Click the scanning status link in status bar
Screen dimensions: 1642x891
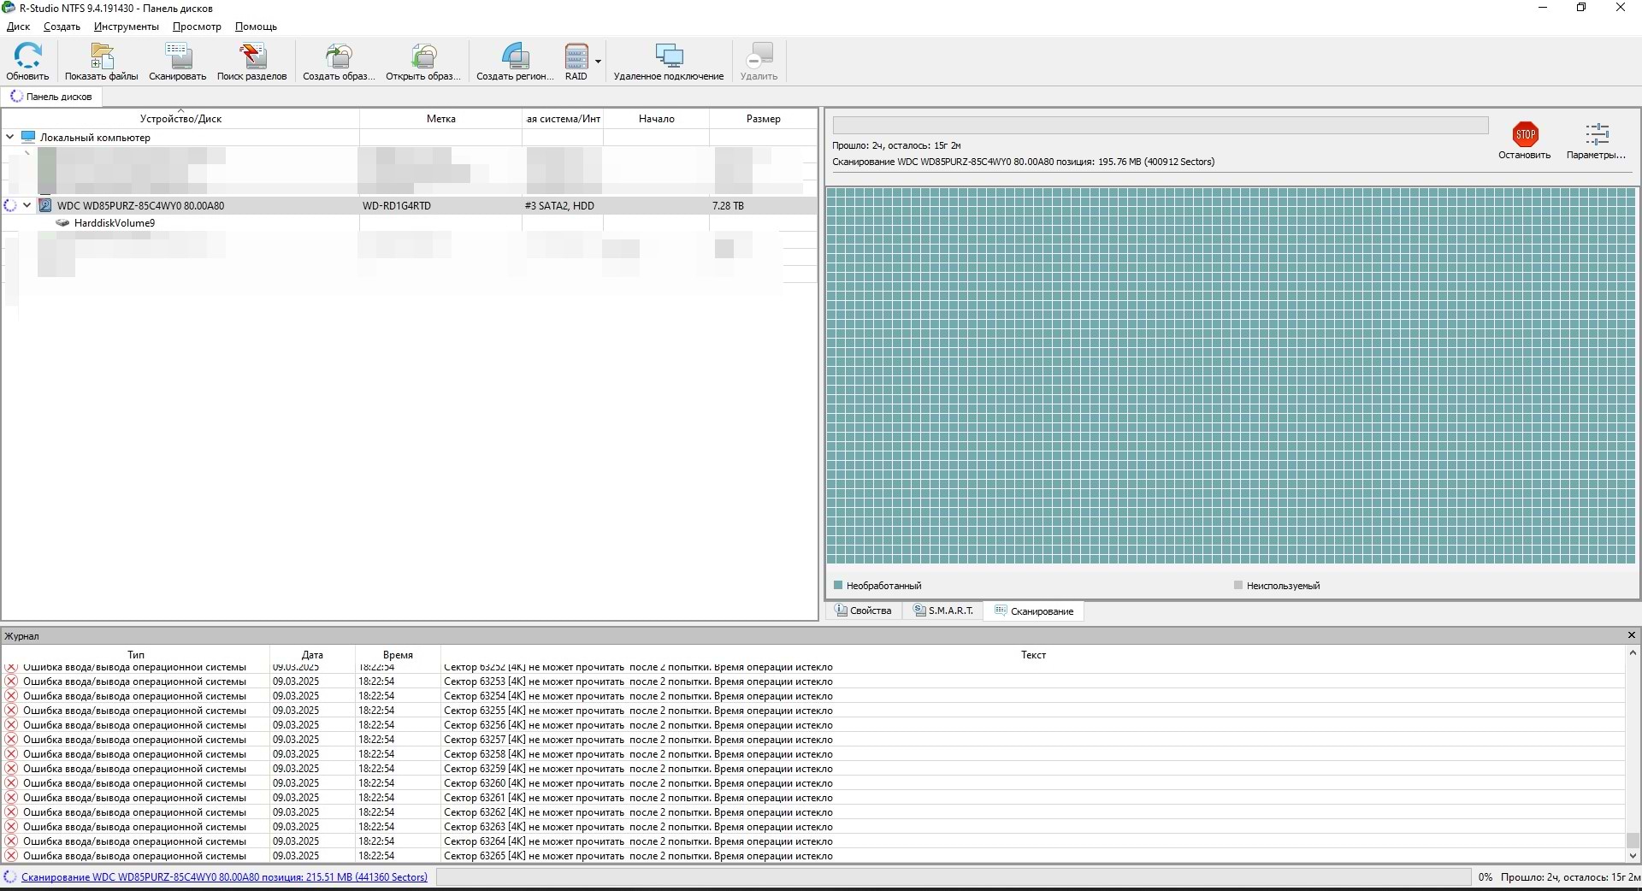224,877
